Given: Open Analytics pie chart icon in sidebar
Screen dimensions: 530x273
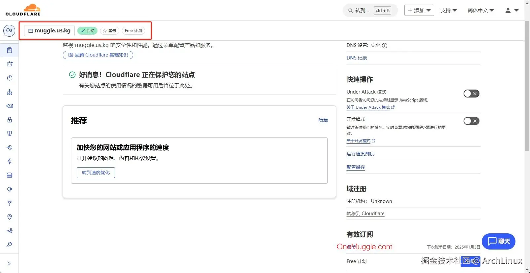Looking at the screenshot, I should tap(10, 78).
